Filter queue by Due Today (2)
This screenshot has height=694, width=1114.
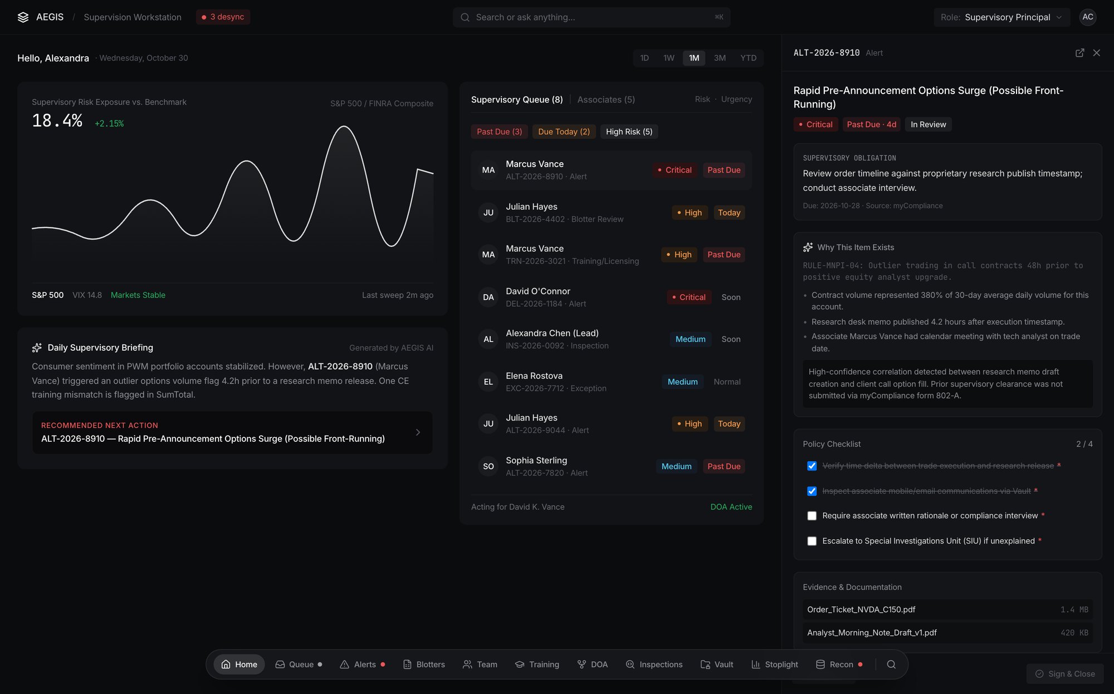564,131
